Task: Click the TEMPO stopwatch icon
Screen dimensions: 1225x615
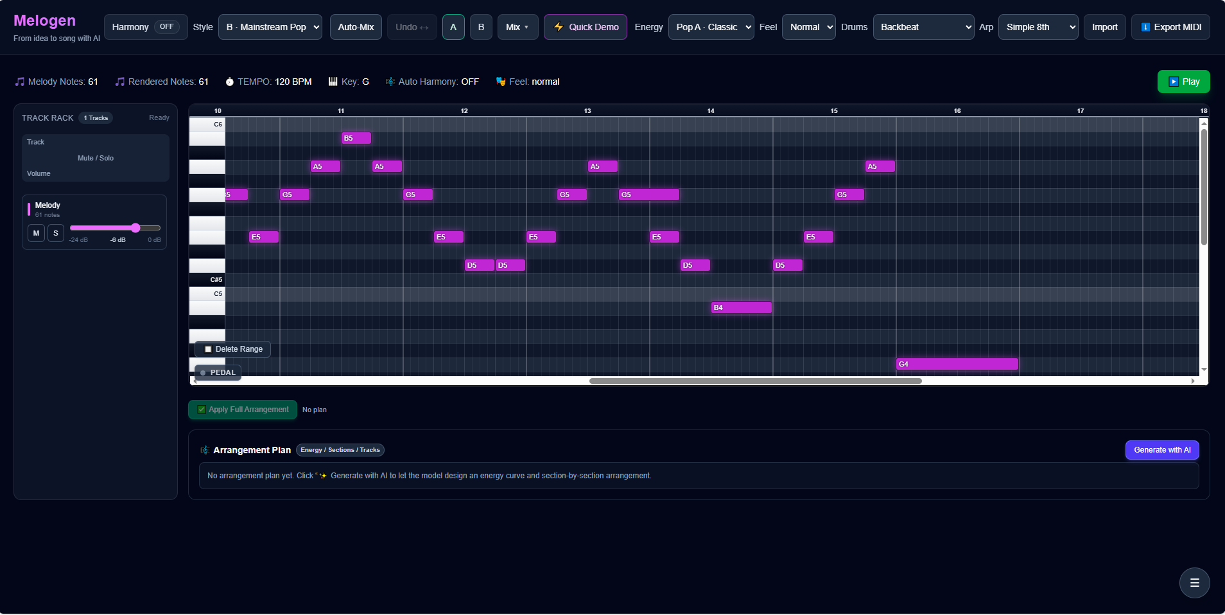Action: click(230, 82)
